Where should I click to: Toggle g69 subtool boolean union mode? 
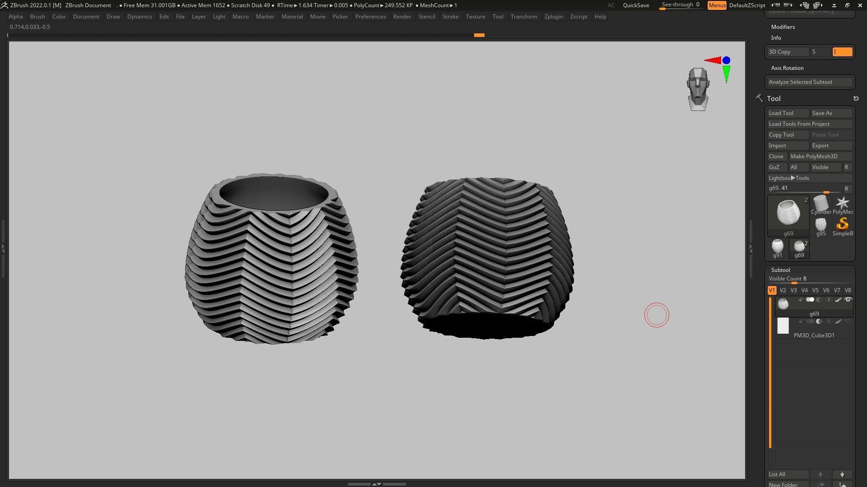point(810,300)
